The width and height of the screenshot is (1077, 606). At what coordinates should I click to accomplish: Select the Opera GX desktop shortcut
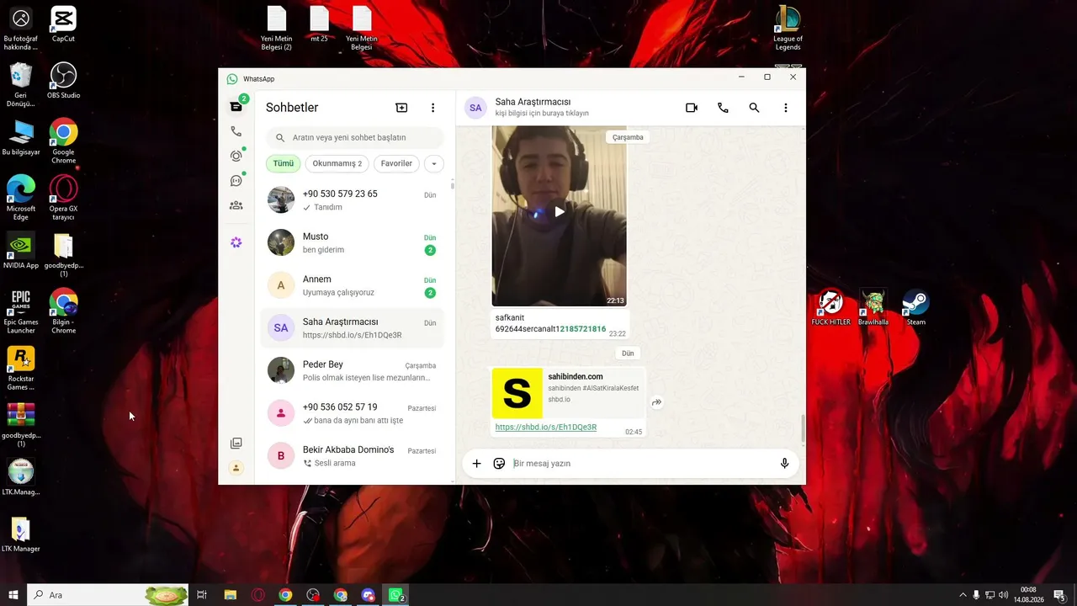point(63,198)
